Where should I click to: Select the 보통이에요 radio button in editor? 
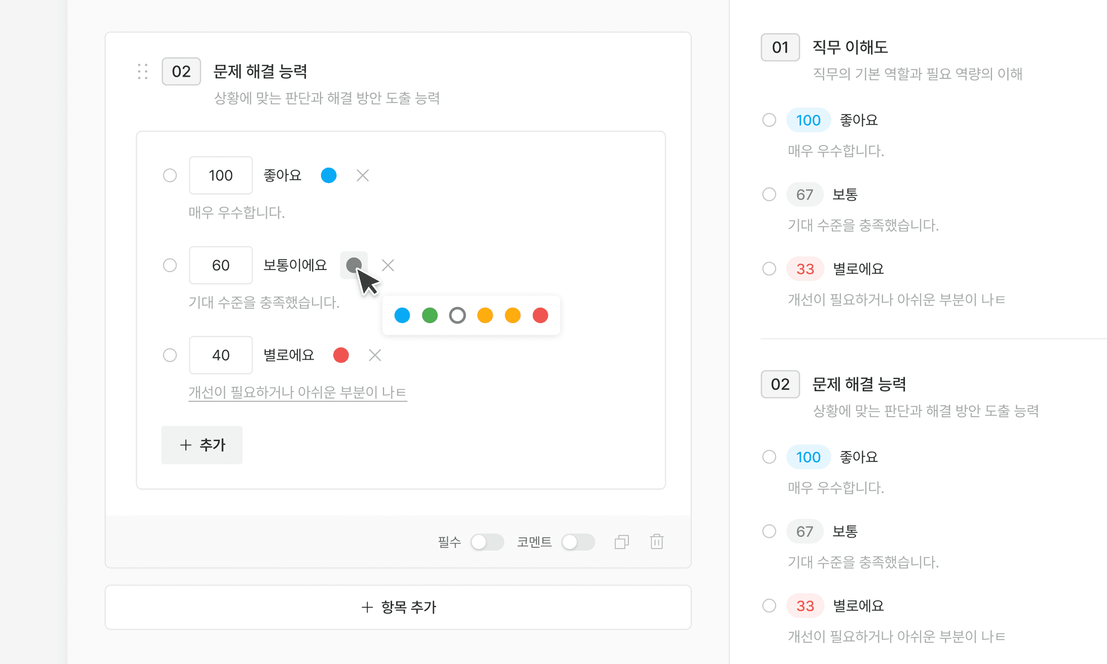pos(170,266)
